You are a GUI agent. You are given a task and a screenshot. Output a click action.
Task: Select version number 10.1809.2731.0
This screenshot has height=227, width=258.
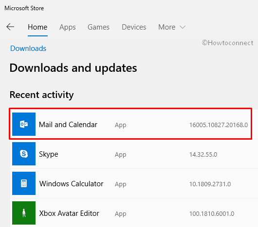pos(210,184)
